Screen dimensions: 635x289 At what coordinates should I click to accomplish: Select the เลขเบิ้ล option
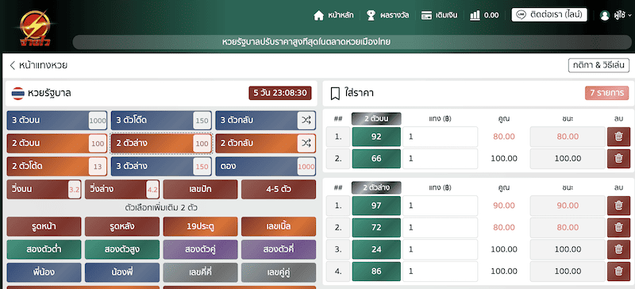279,226
